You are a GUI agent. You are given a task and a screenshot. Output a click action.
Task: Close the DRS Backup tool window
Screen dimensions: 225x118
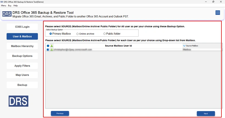221,2
